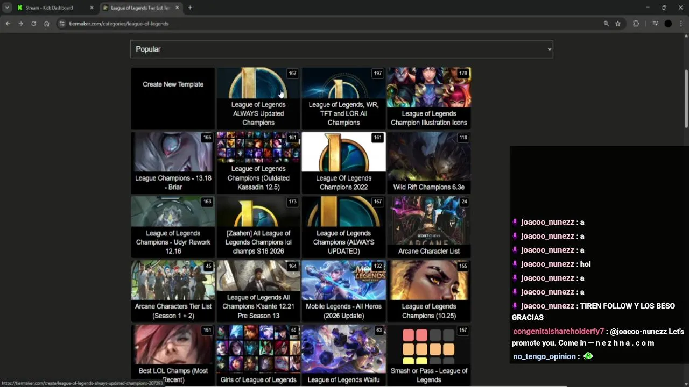Click Create New Template
This screenshot has width=689, height=387.
tap(173, 98)
